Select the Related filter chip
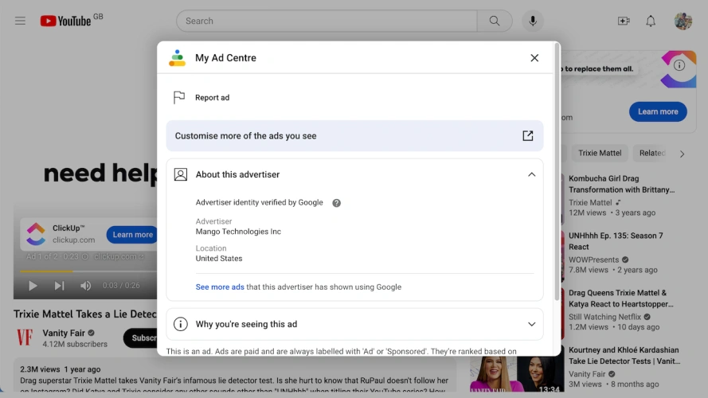The image size is (708, 398). pos(651,153)
